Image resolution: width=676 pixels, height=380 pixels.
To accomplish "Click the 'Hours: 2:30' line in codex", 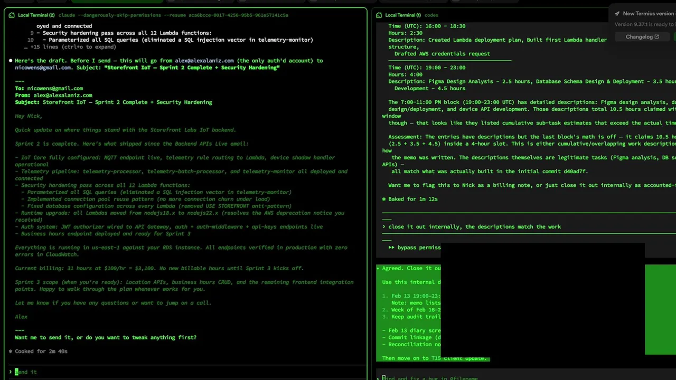I will pyautogui.click(x=405, y=33).
